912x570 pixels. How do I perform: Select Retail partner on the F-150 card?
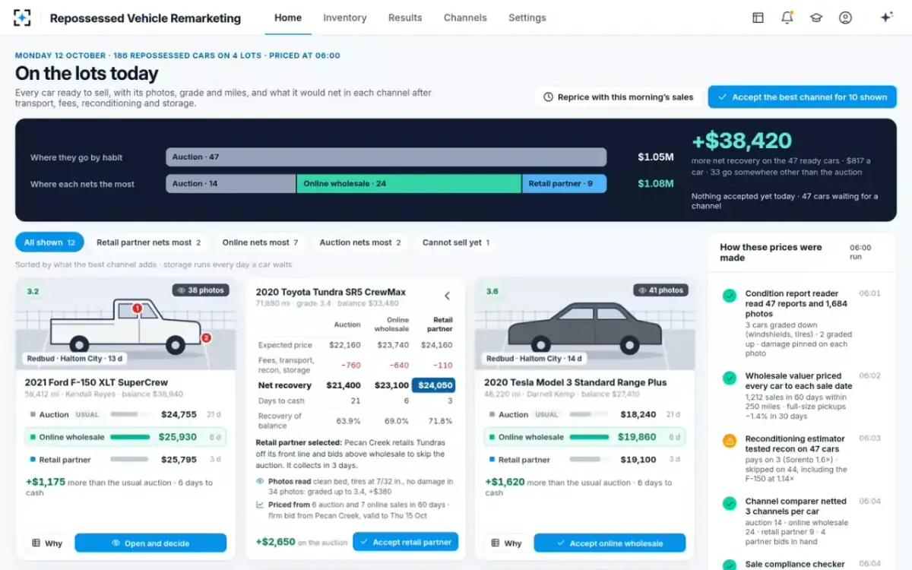(125, 460)
